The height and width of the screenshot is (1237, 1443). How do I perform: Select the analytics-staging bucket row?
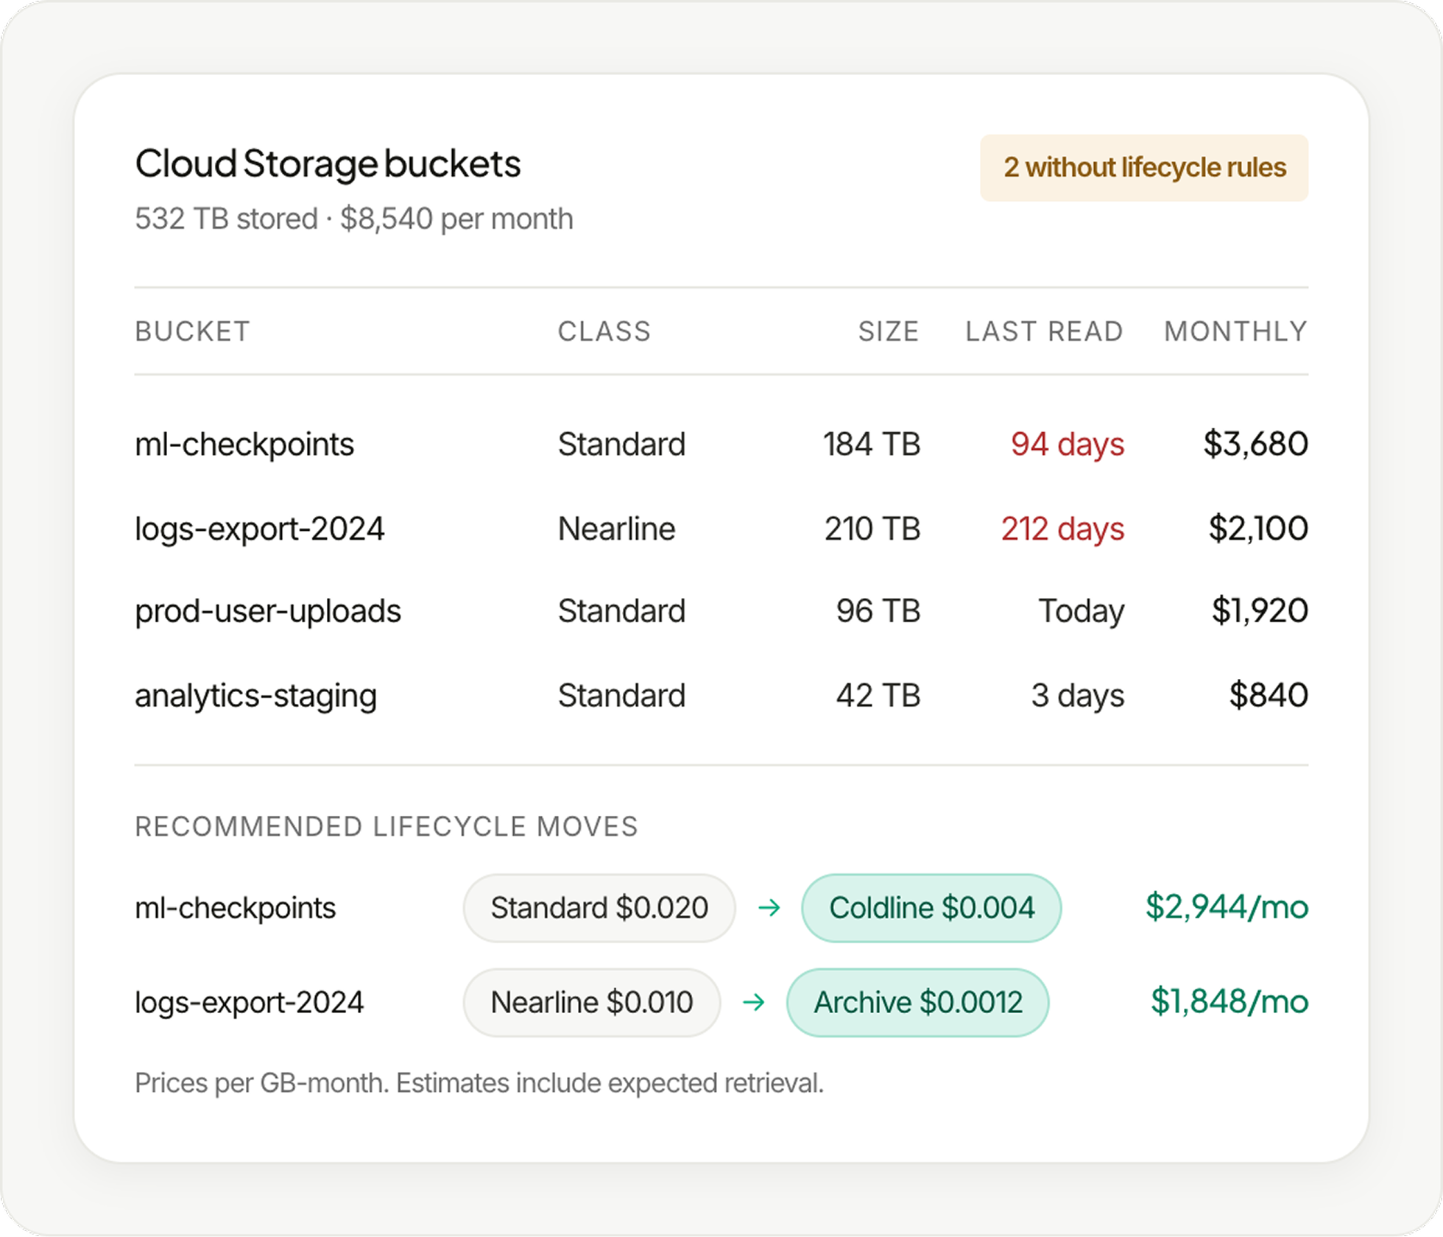[x=721, y=695]
